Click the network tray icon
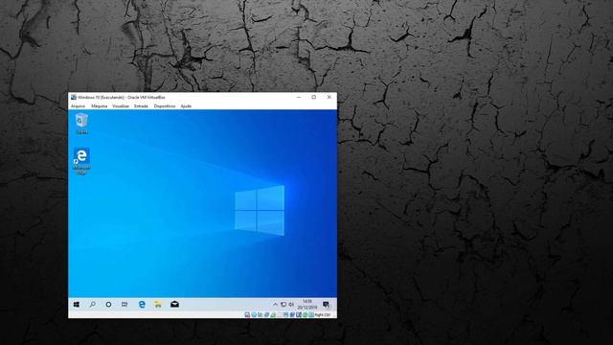This screenshot has height=345, width=613. [284, 305]
